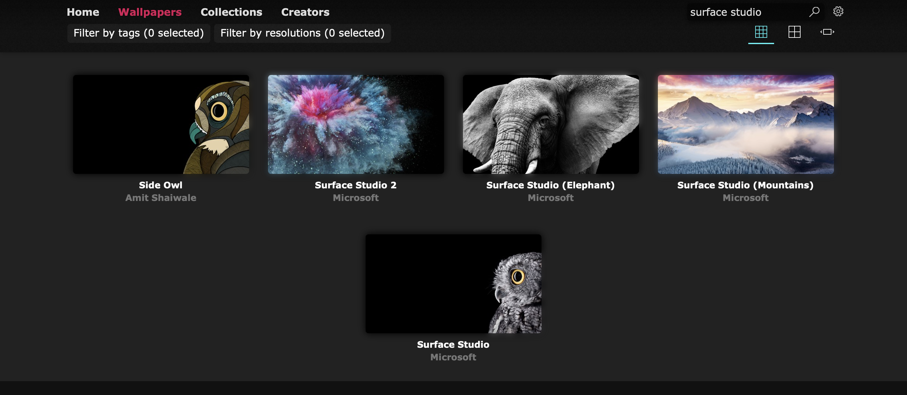Open the Surface Studio 2 powder explosion thumbnail
907x395 pixels.
coord(356,124)
